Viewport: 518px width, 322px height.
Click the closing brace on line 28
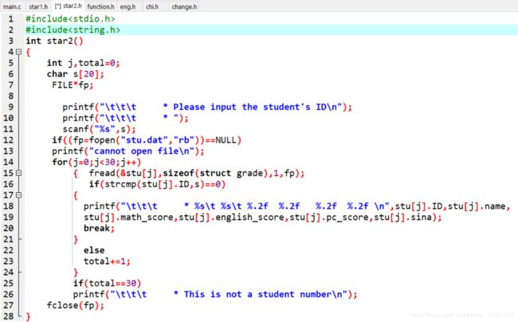28,316
